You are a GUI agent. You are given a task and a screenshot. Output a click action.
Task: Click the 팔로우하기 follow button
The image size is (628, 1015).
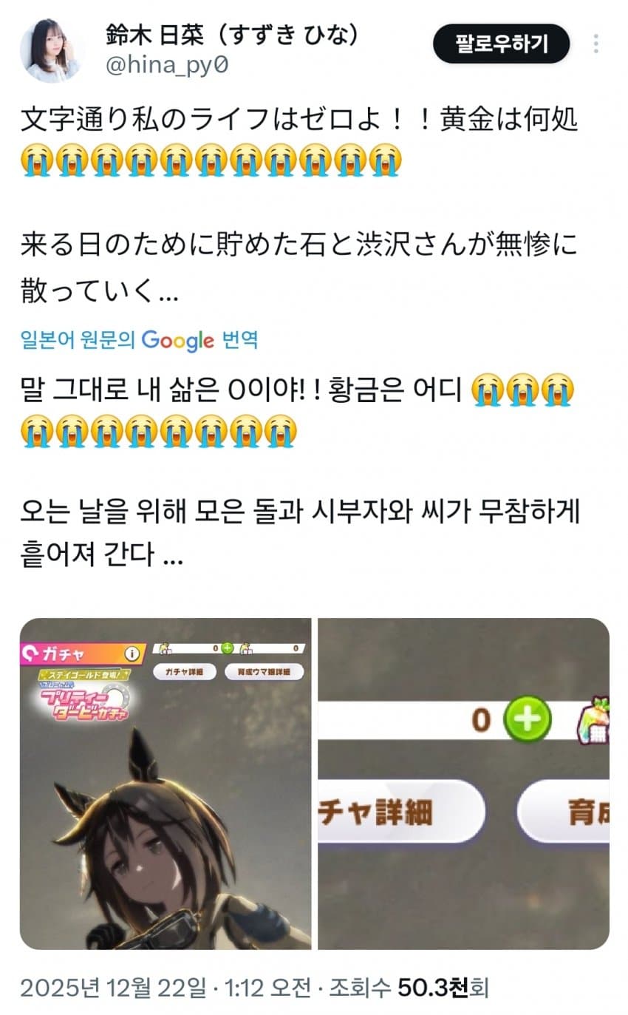click(502, 44)
